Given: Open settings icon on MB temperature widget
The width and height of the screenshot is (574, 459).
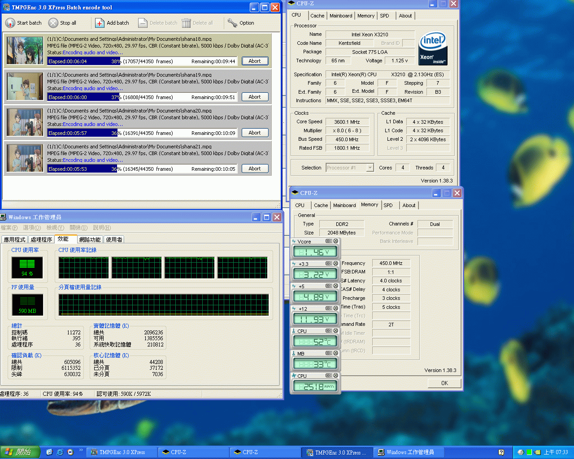Looking at the screenshot, I should [329, 353].
